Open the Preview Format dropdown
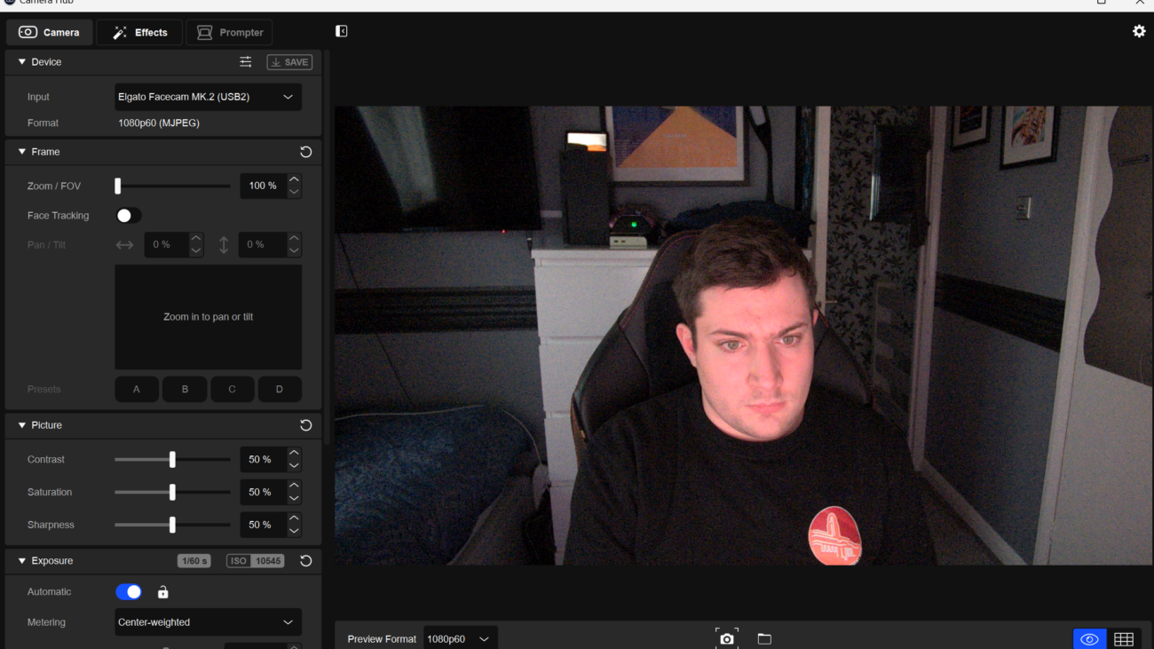 pos(460,639)
